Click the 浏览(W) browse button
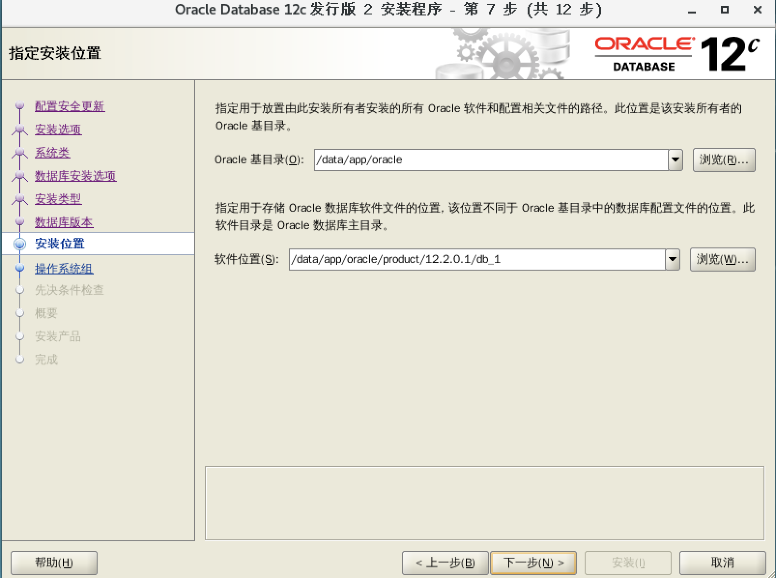Image resolution: width=776 pixels, height=578 pixels. 722,260
